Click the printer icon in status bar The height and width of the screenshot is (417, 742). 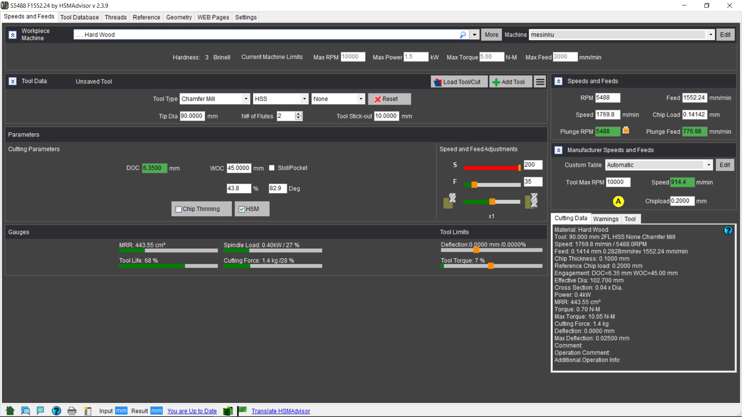[72, 411]
